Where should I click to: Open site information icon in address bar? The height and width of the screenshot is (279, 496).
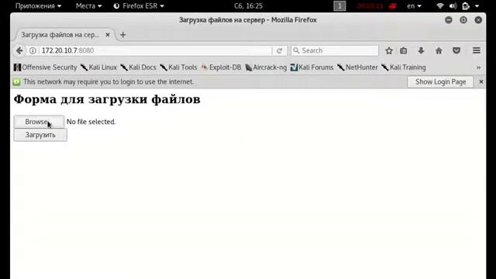click(33, 50)
